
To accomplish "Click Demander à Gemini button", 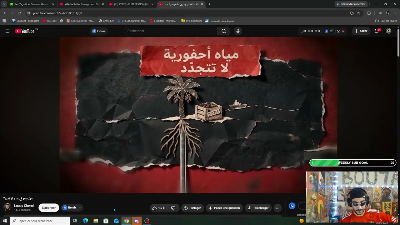I will tap(351, 4).
